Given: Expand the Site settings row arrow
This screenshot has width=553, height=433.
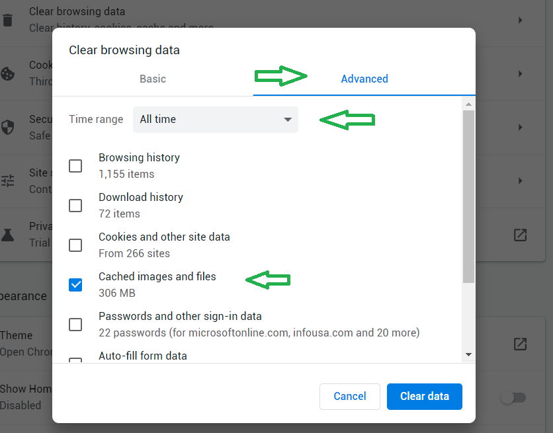Looking at the screenshot, I should coord(520,180).
